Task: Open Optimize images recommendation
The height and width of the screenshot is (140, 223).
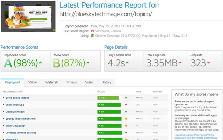Action: pos(15,112)
